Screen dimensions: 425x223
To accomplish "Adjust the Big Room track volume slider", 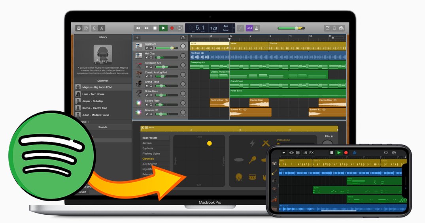I will [x=167, y=48].
